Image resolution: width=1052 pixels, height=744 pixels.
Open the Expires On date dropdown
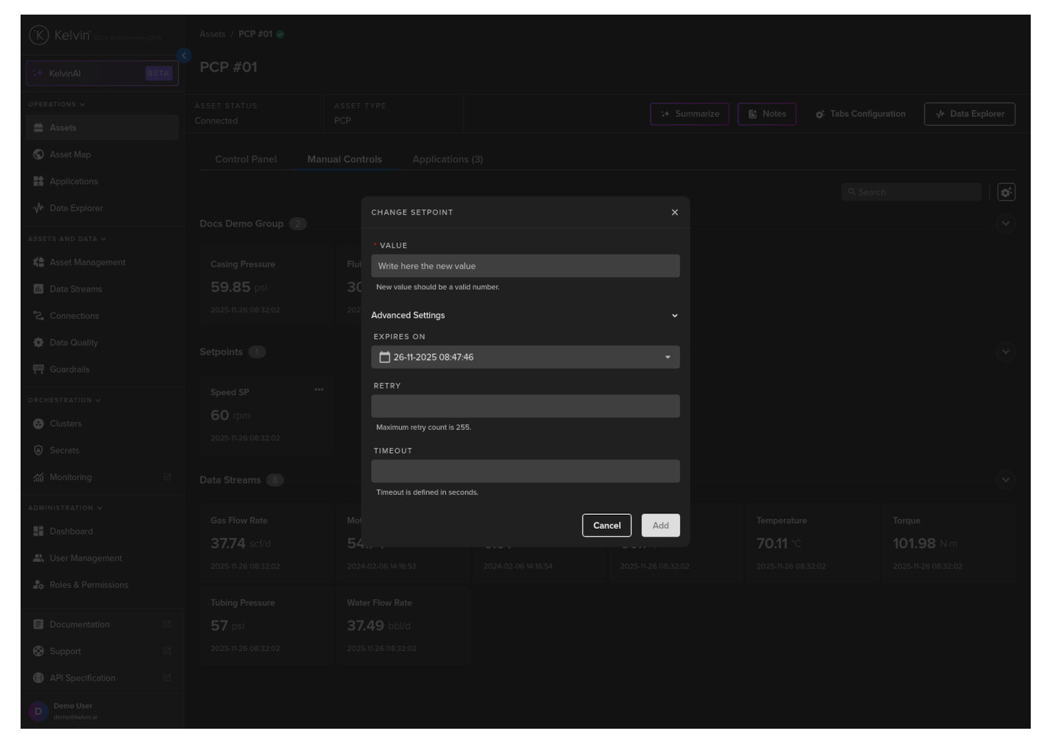[667, 357]
